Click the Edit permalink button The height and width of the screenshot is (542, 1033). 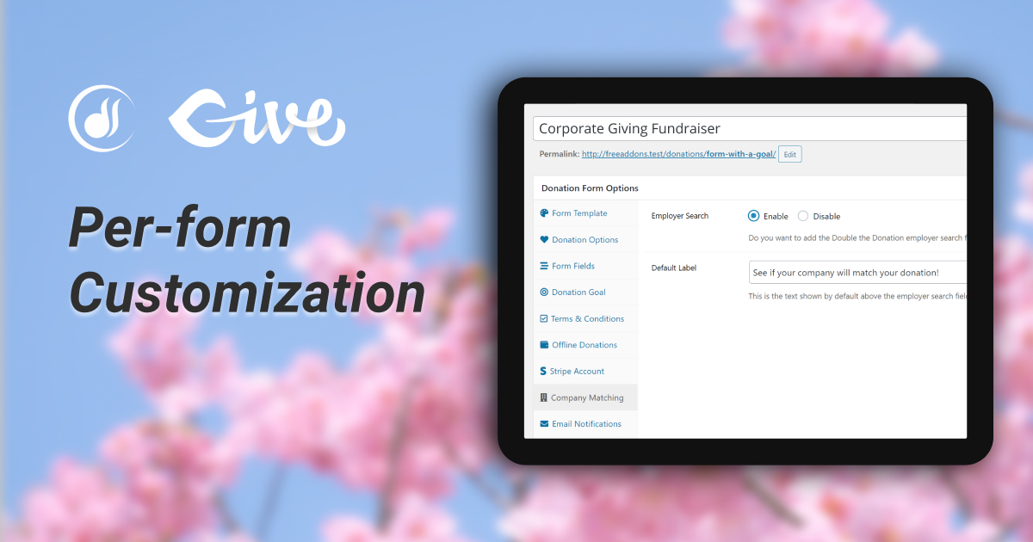coord(789,154)
